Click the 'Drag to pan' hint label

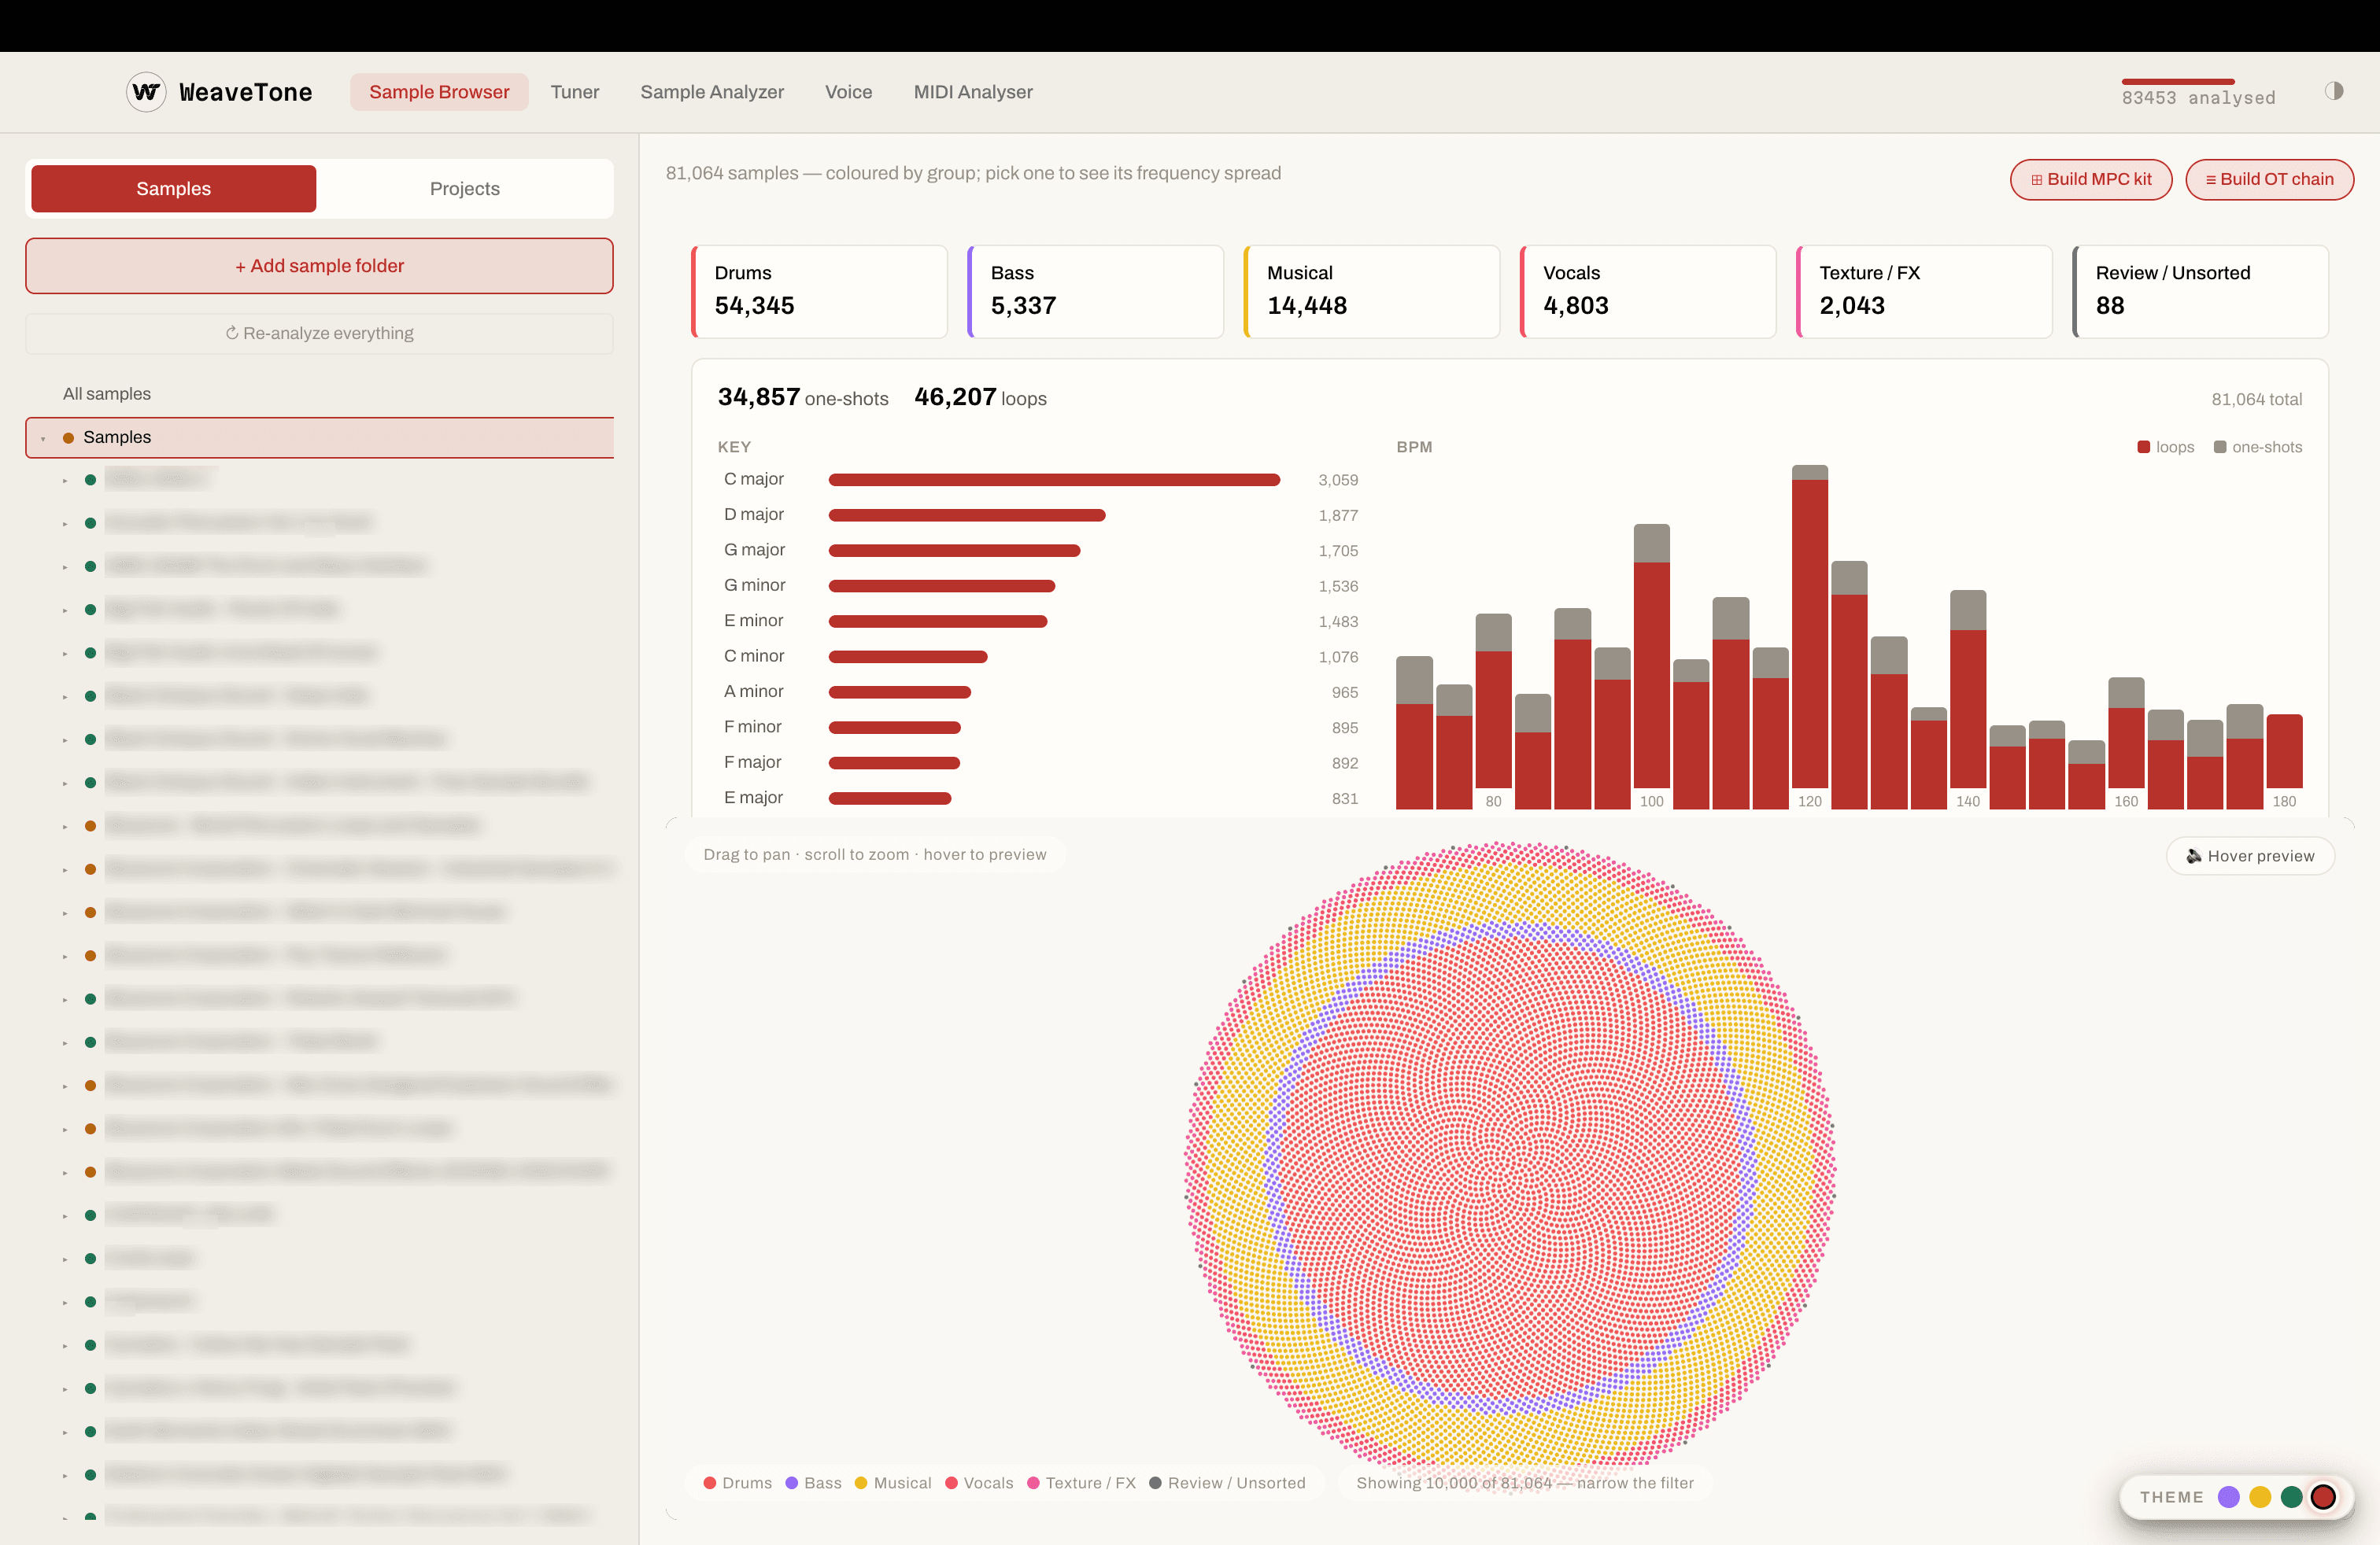click(875, 854)
